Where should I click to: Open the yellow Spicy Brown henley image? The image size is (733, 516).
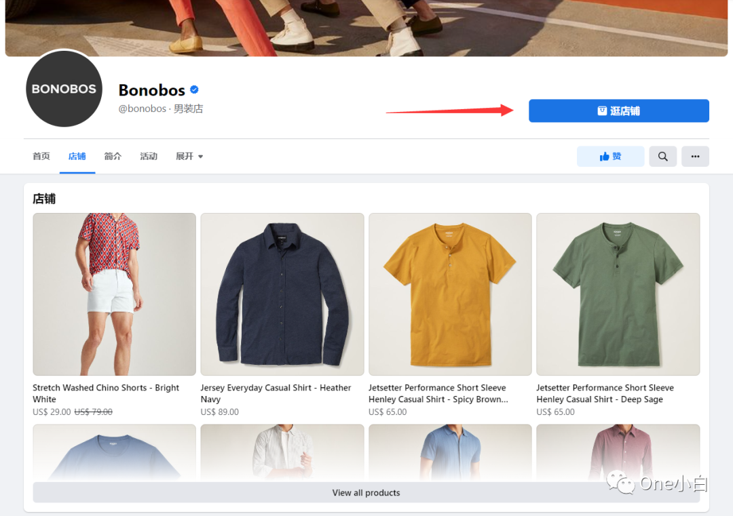(450, 294)
